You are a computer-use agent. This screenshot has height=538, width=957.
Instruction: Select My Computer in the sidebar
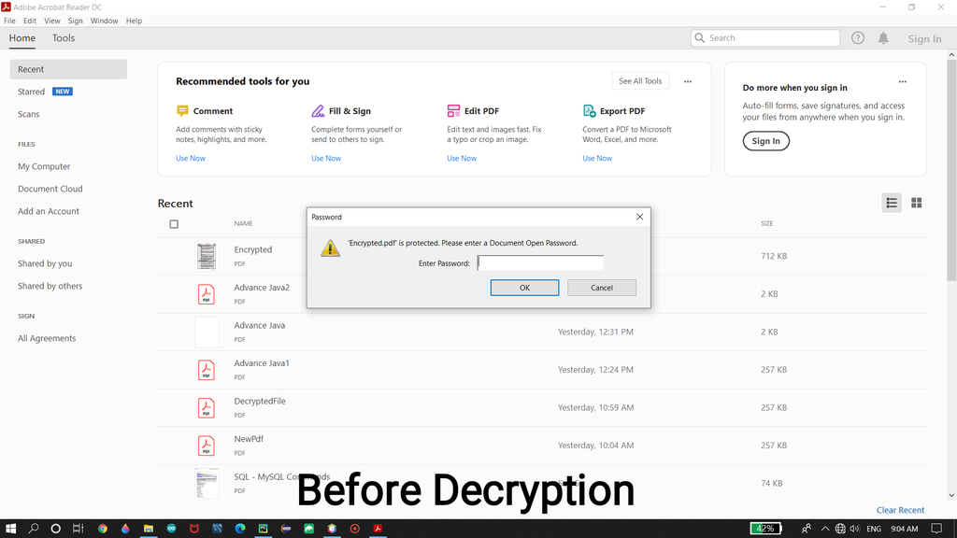click(44, 166)
